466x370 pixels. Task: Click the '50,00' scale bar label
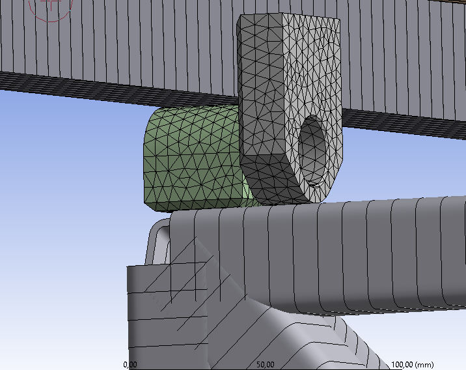266,364
